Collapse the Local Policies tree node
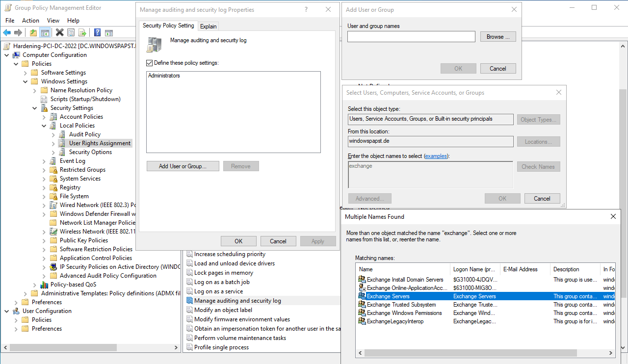 (x=44, y=126)
